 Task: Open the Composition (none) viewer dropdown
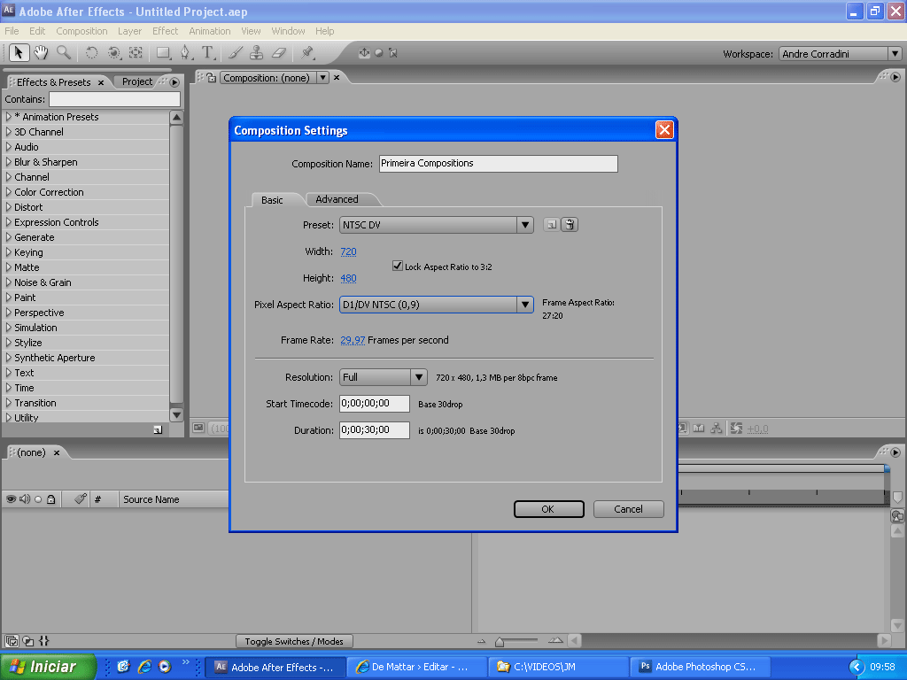pyautogui.click(x=322, y=78)
